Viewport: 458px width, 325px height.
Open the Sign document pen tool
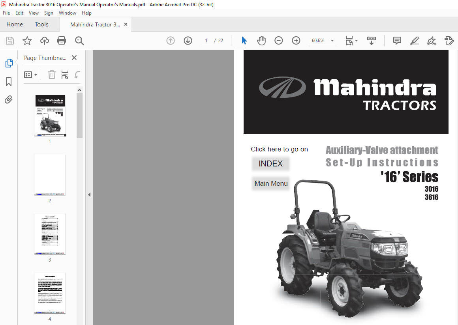(432, 41)
